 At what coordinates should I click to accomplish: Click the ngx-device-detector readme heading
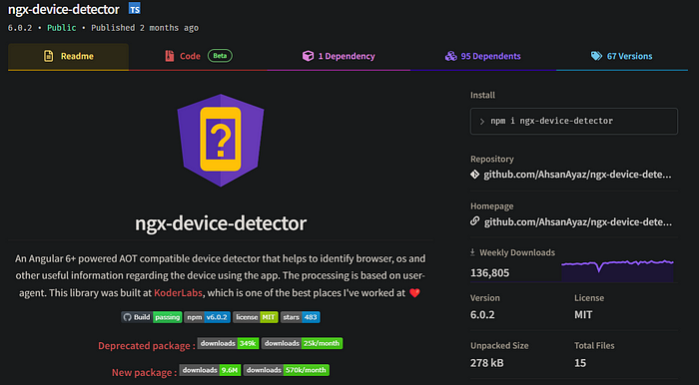(221, 223)
